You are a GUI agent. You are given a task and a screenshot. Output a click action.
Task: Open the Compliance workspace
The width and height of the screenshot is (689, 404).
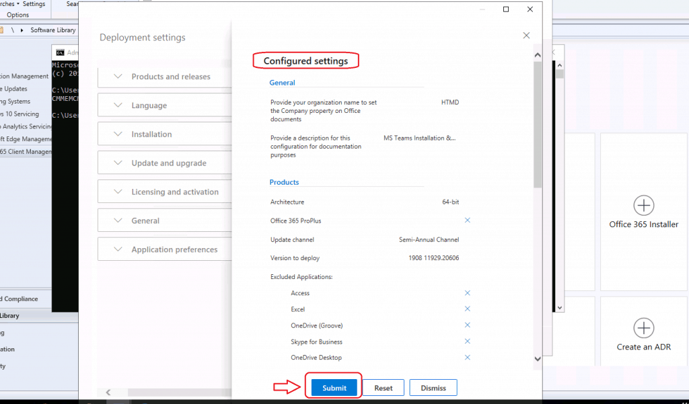tap(20, 298)
